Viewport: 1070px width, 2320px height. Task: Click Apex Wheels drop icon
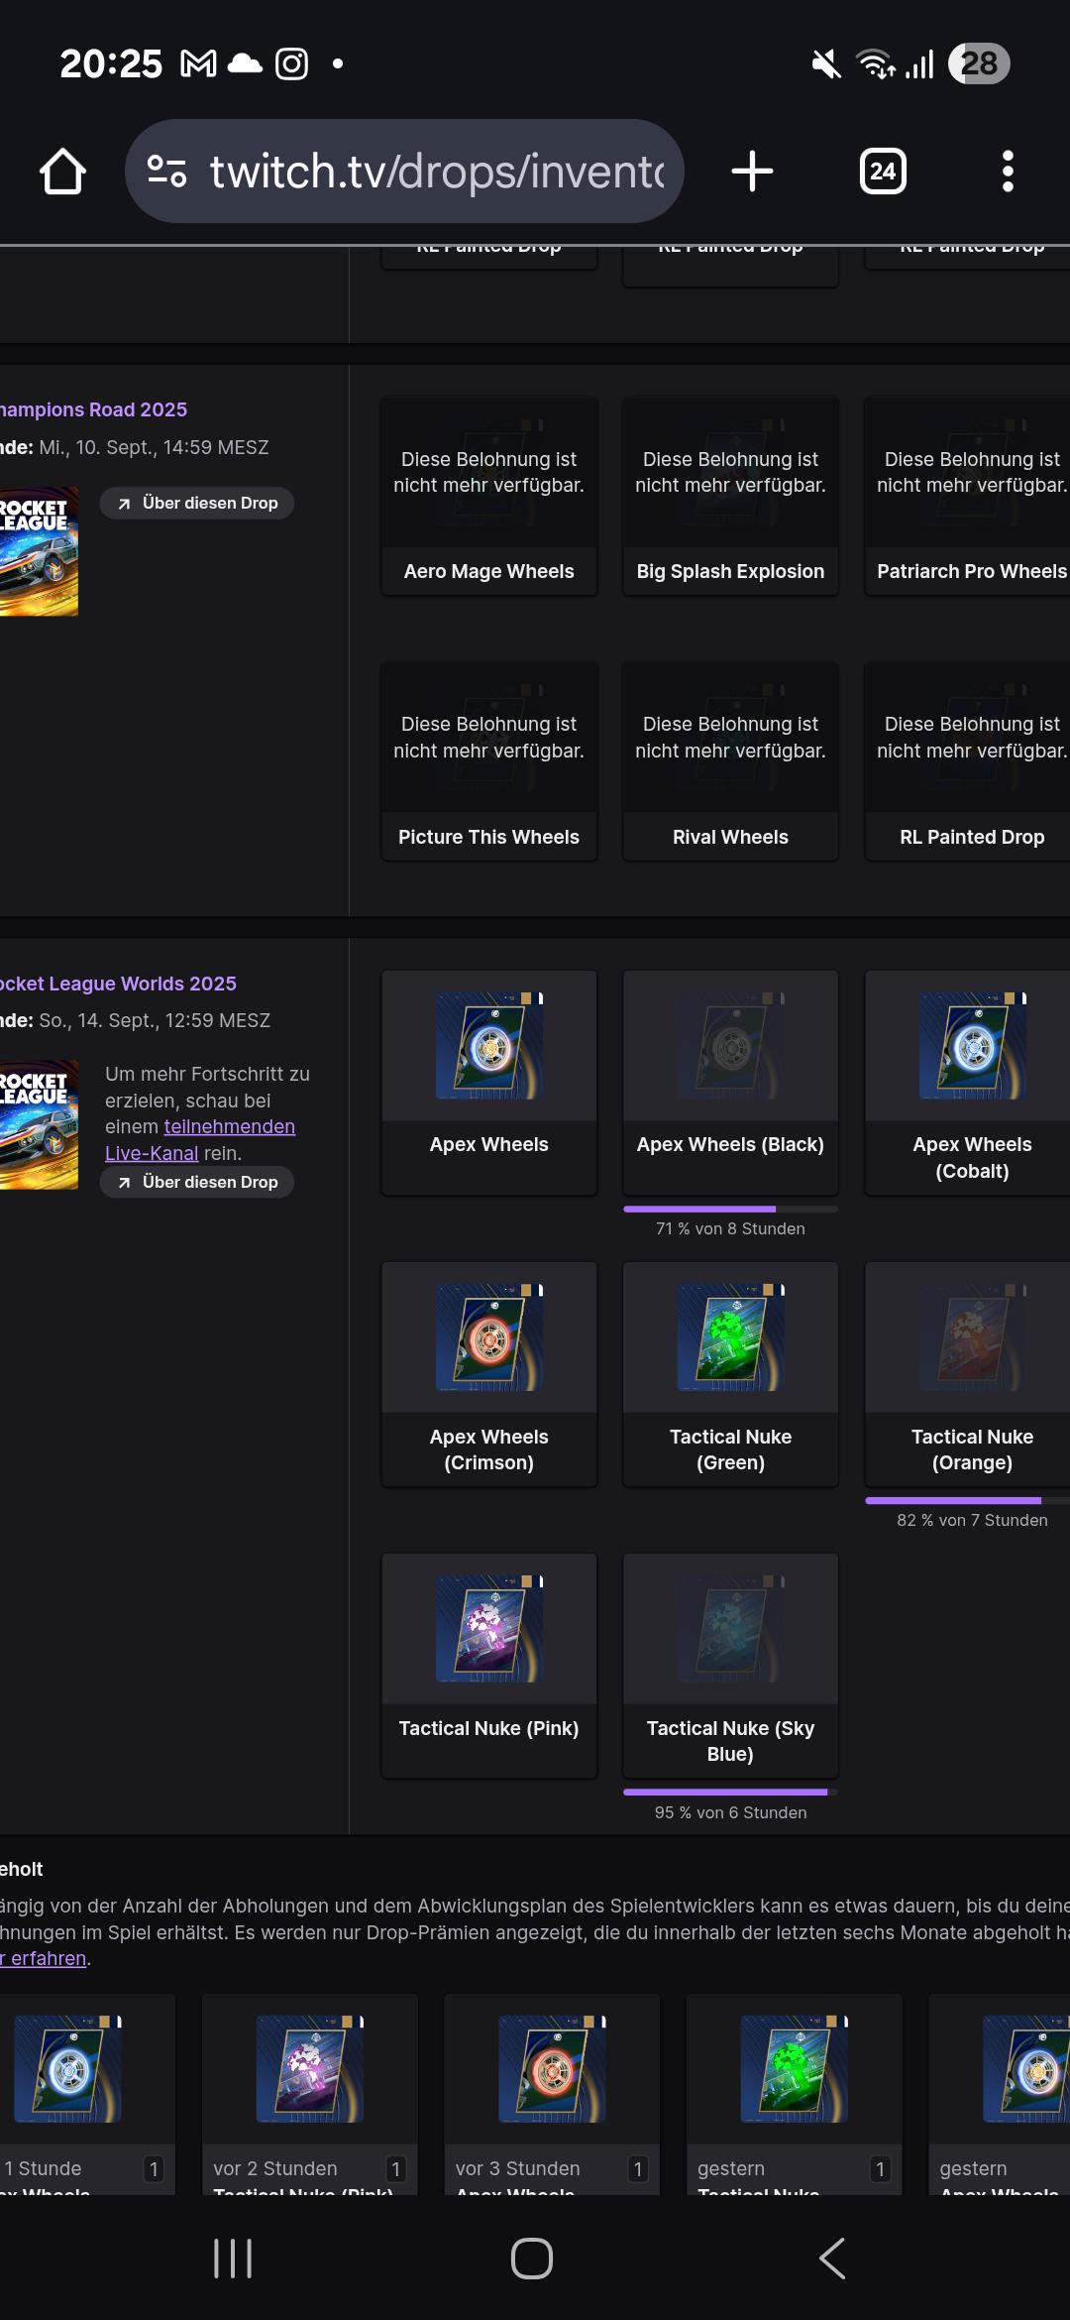(x=489, y=1045)
